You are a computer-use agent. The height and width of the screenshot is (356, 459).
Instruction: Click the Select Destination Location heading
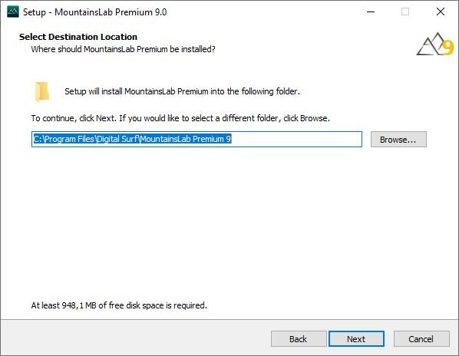tap(78, 37)
